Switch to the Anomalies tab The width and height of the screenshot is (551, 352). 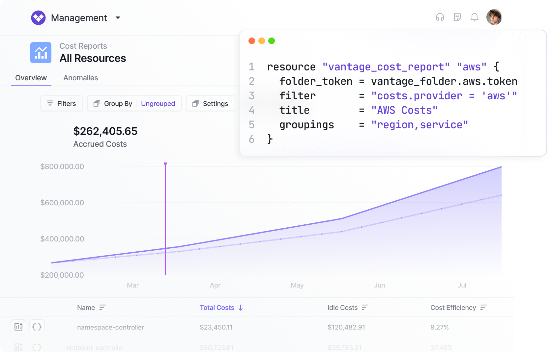81,78
